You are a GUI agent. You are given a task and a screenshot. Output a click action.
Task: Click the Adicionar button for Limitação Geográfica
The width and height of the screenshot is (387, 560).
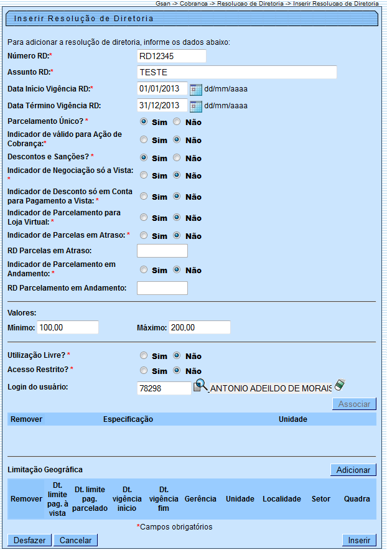[353, 470]
